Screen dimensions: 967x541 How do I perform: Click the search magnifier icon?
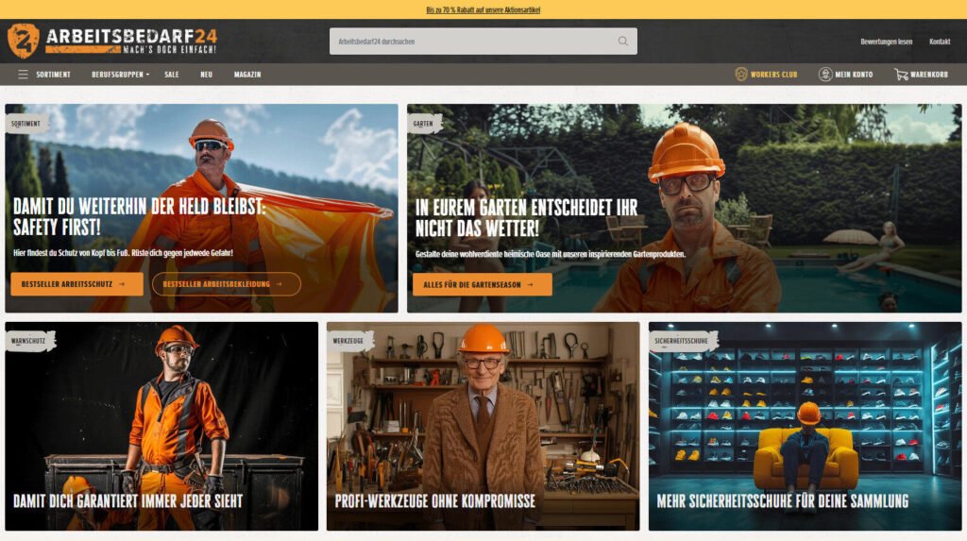point(623,42)
